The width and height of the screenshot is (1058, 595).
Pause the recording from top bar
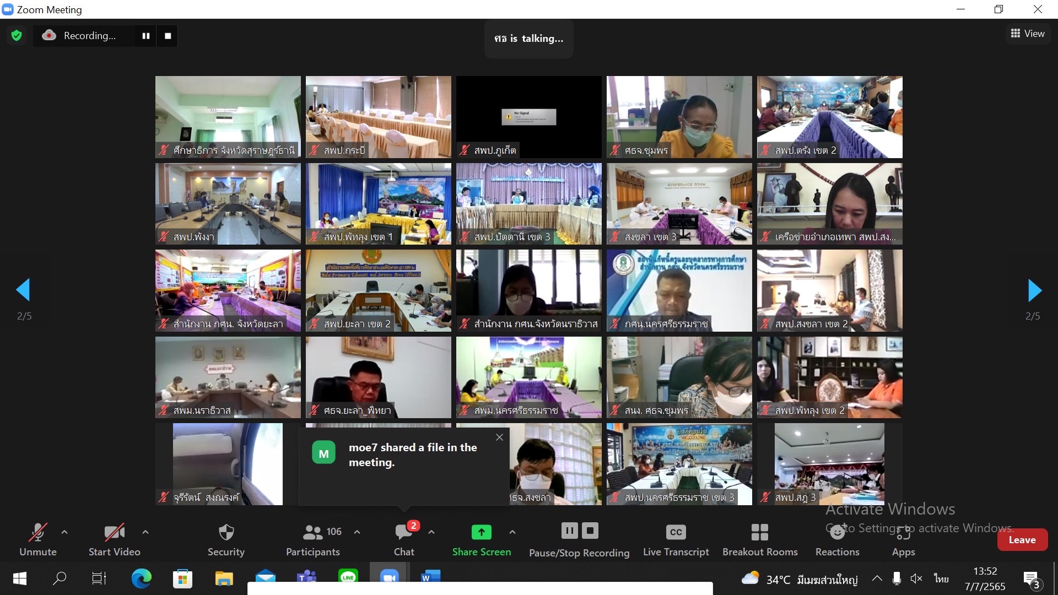tap(146, 36)
